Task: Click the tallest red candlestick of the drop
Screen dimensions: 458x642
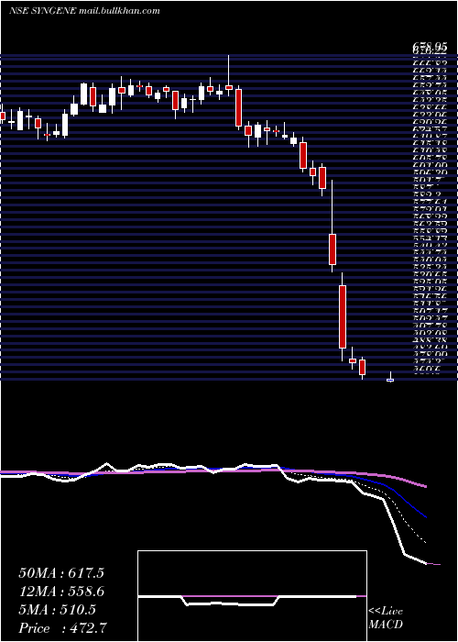Action: (x=343, y=317)
